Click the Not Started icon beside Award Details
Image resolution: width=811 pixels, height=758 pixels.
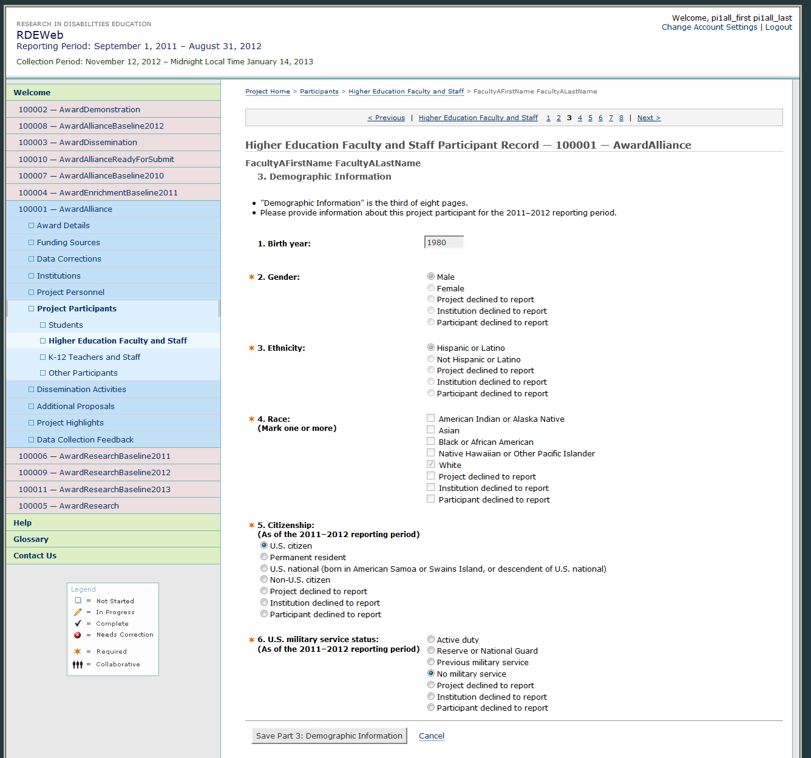[31, 226]
